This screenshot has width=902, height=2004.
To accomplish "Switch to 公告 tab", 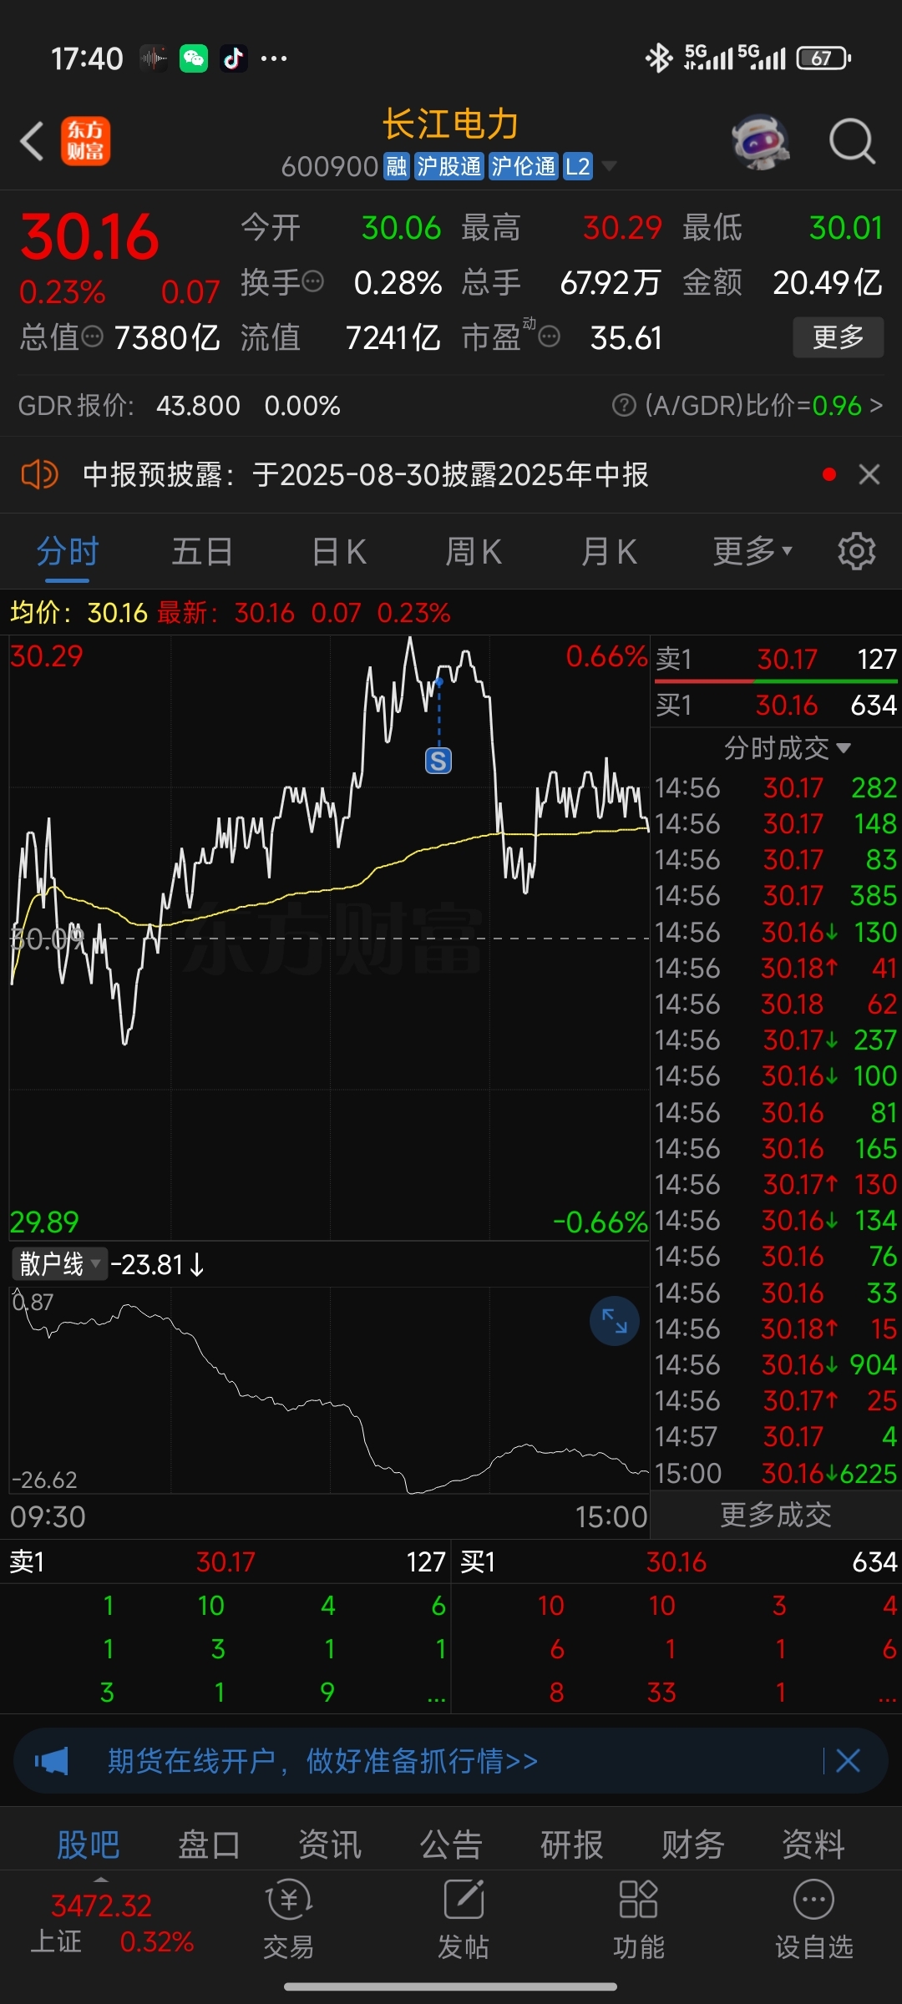I will click(x=451, y=1845).
